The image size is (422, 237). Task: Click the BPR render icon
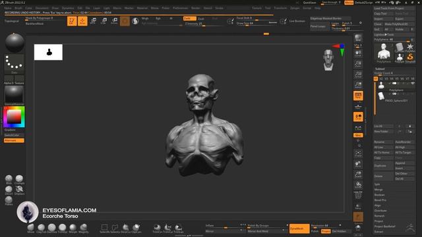(358, 38)
